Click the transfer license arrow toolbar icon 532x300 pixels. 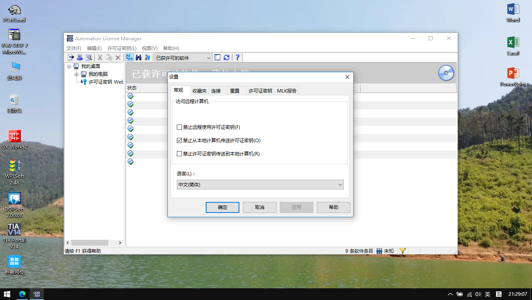[71, 57]
